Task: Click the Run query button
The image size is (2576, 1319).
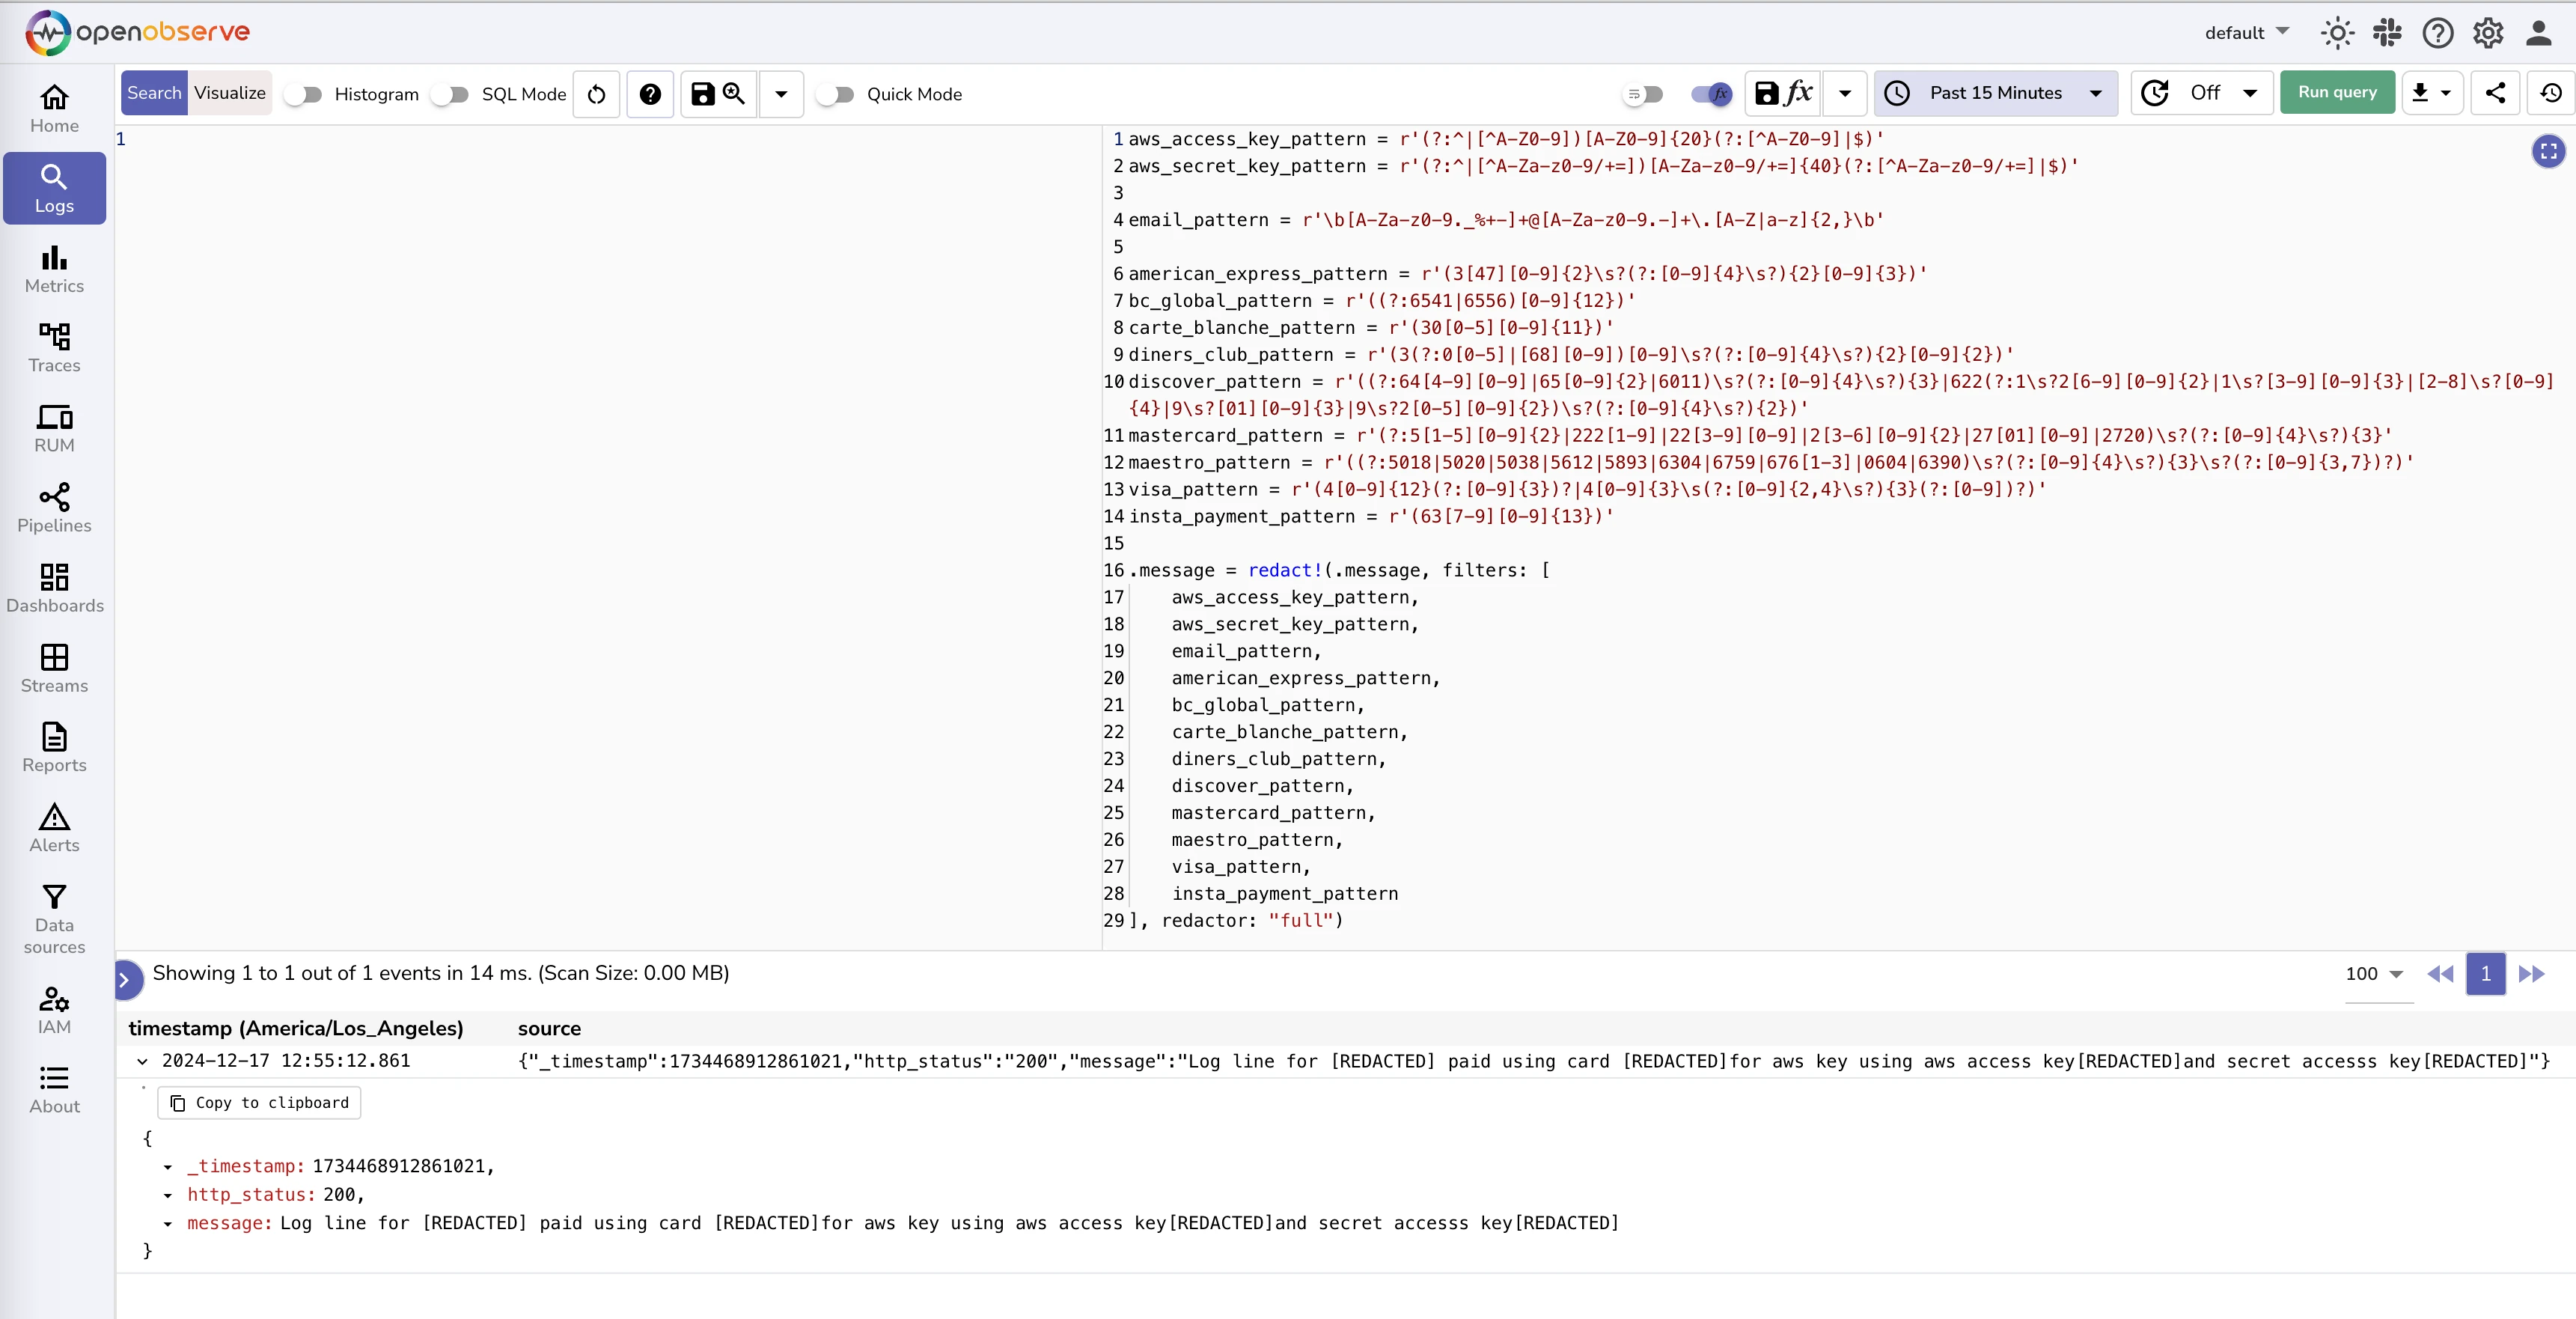Action: [2337, 93]
